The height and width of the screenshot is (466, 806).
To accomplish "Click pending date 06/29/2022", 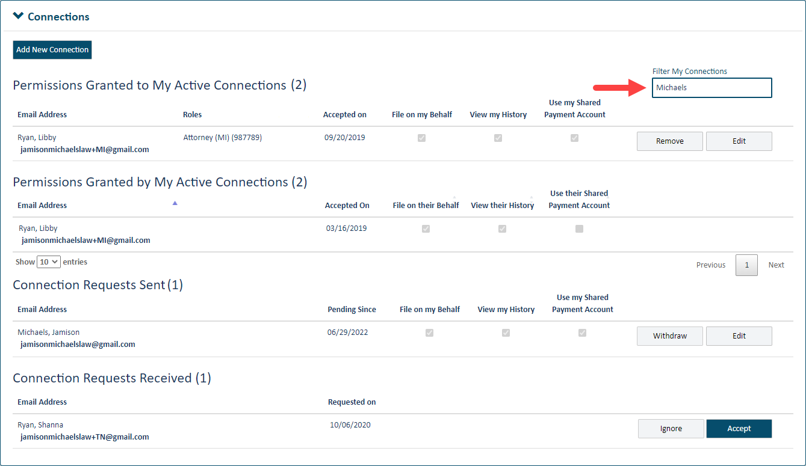I will [348, 333].
